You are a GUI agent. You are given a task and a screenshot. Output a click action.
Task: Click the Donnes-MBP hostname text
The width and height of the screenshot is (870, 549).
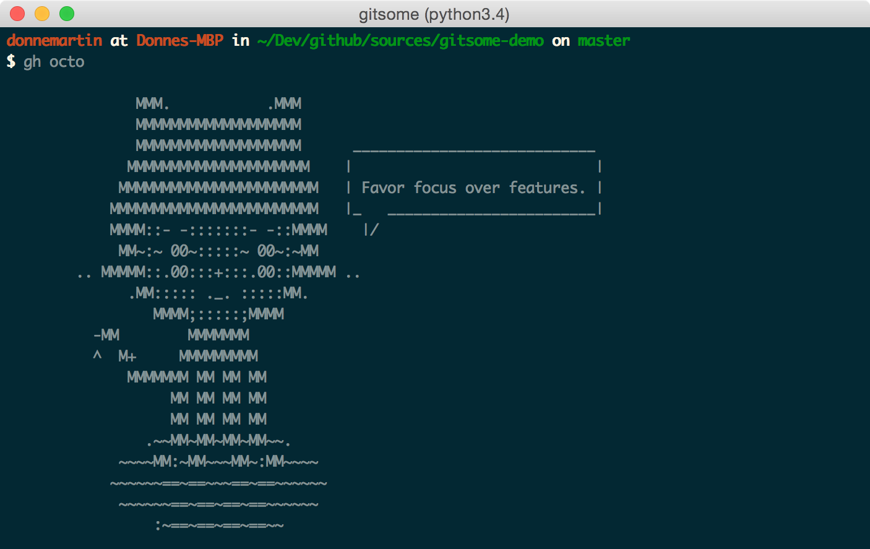point(180,41)
